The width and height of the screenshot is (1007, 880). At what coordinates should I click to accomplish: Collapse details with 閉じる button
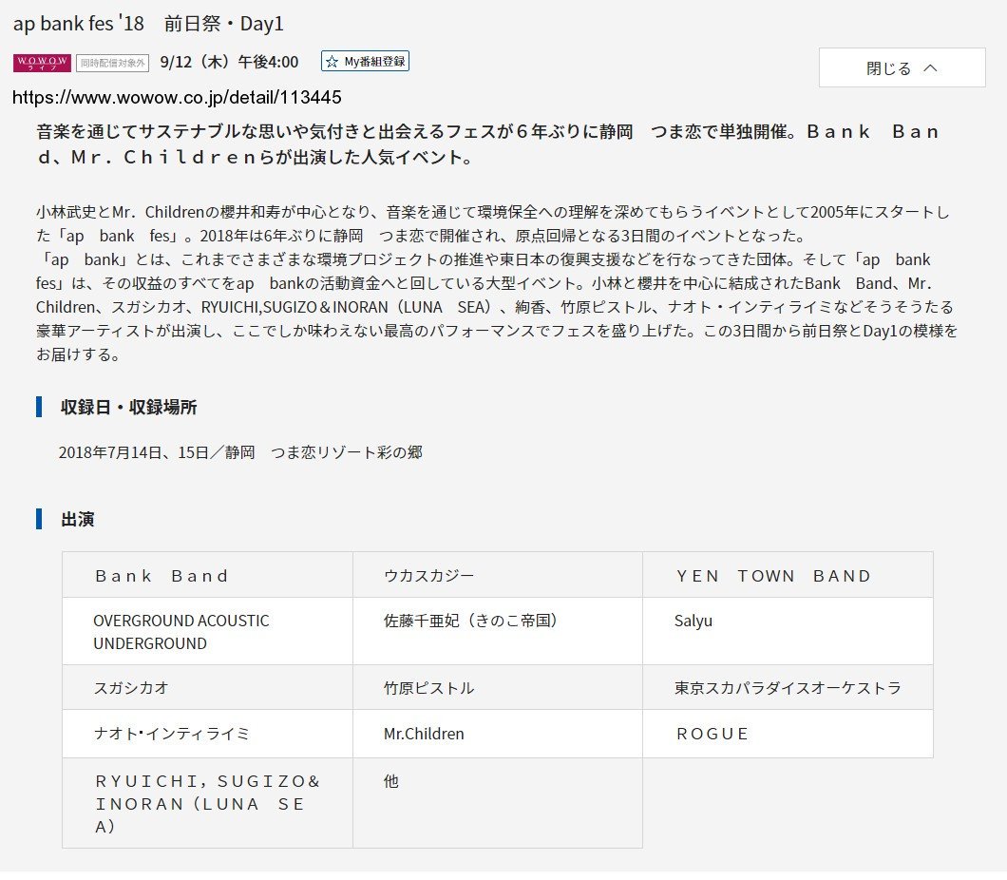tap(902, 67)
